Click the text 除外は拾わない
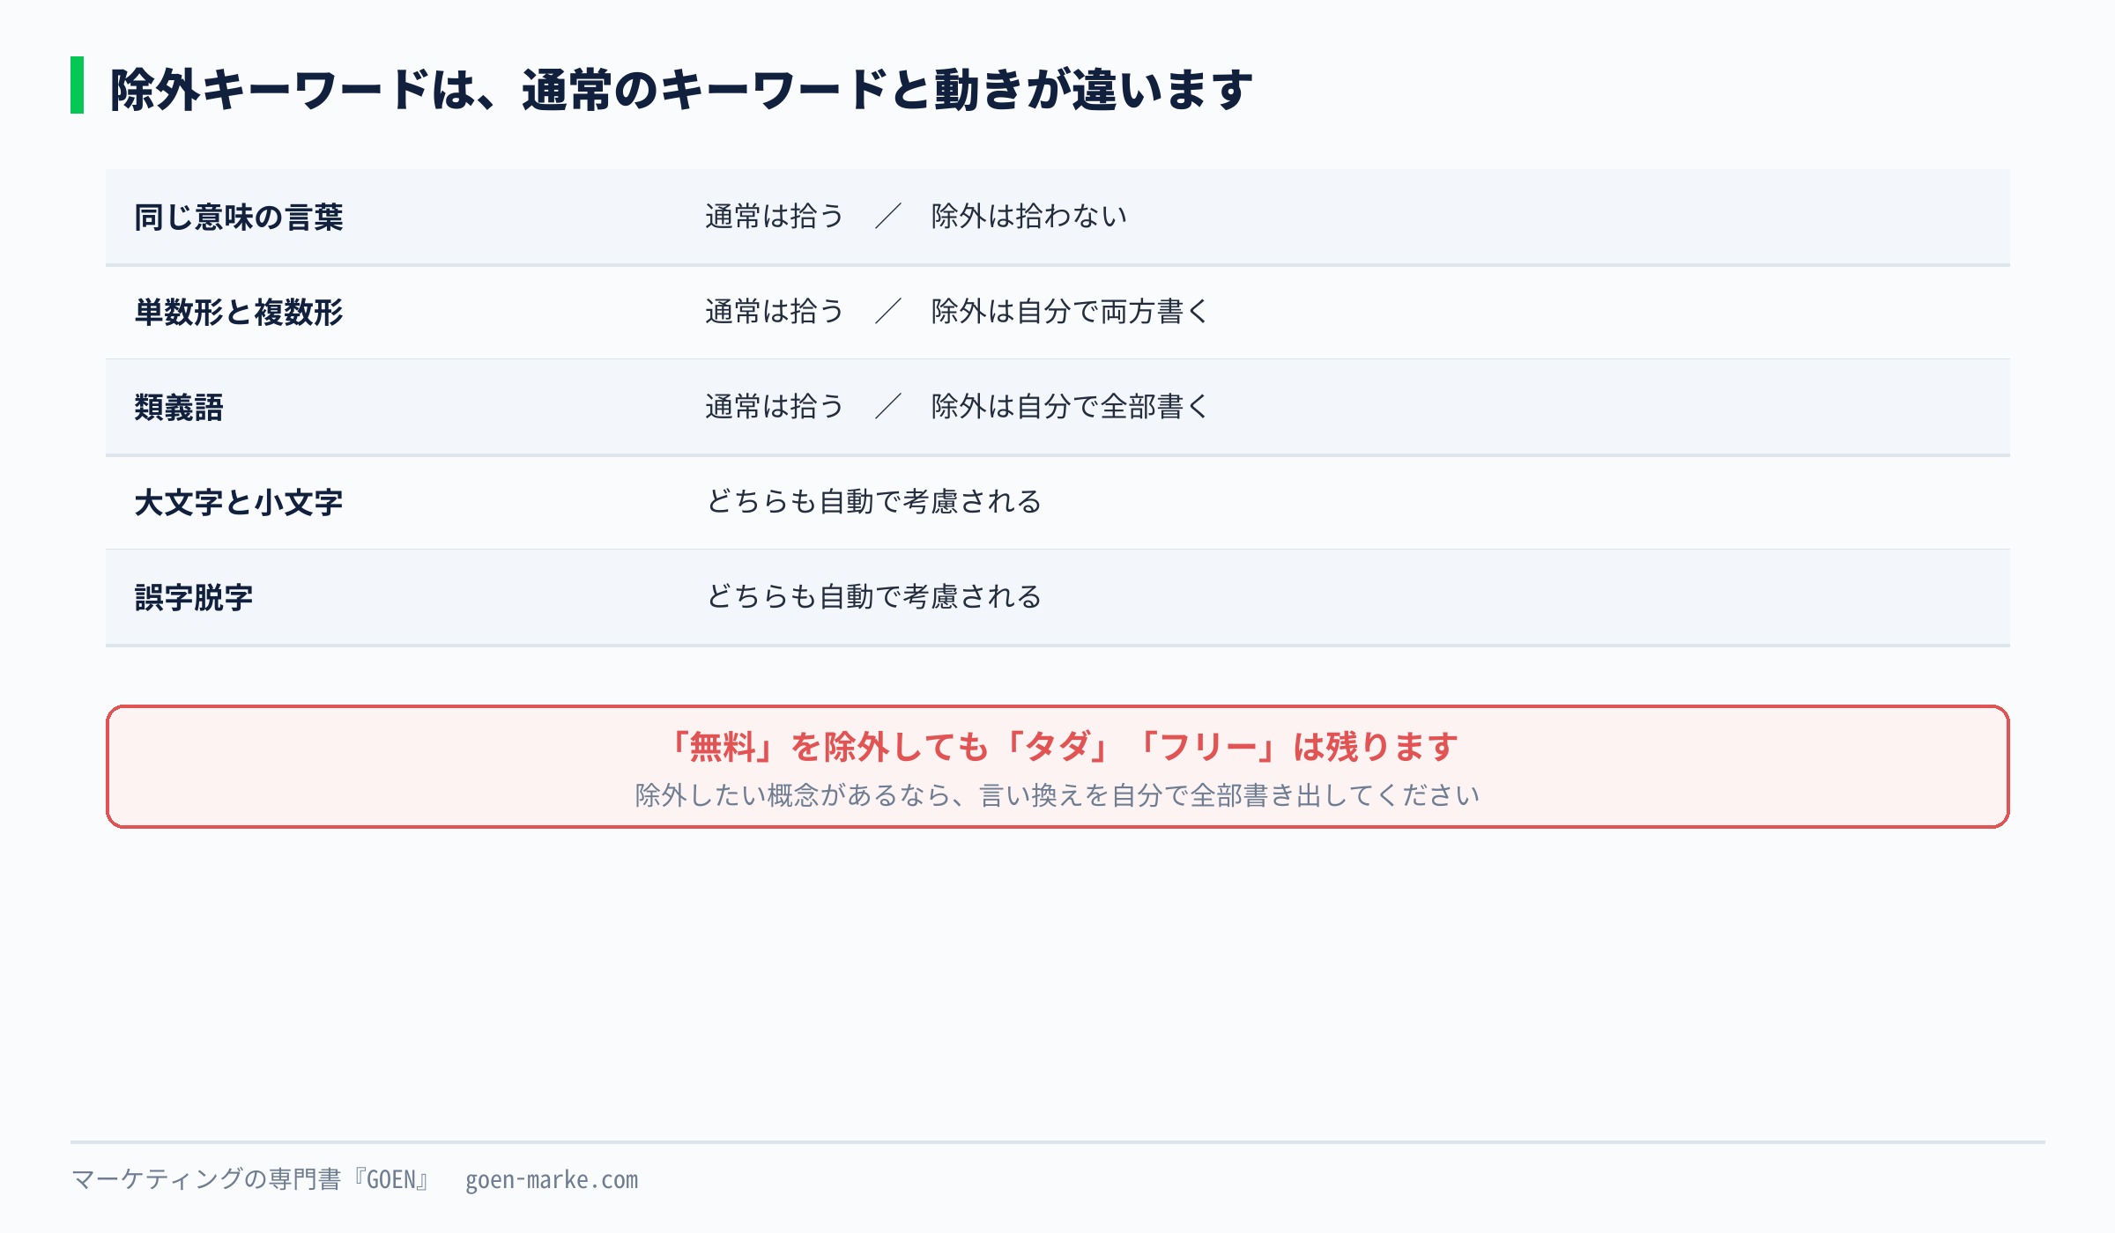2115x1233 pixels. click(x=1029, y=216)
